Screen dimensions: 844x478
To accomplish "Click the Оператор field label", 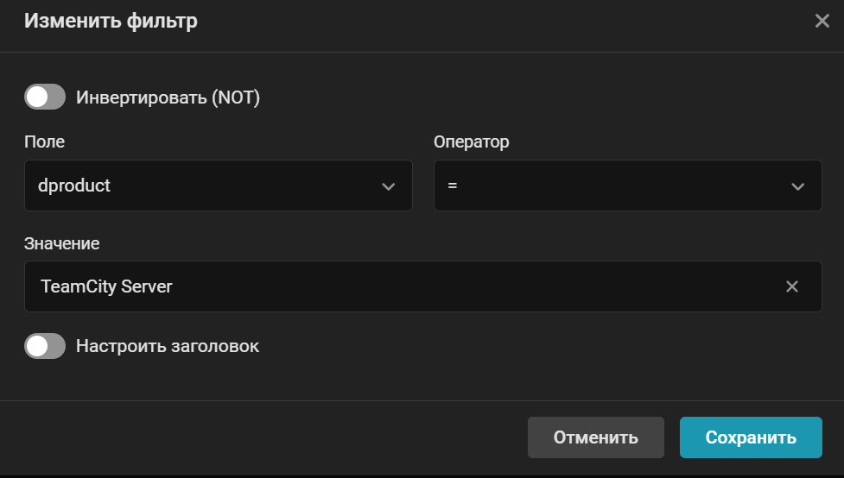I will pyautogui.click(x=471, y=142).
